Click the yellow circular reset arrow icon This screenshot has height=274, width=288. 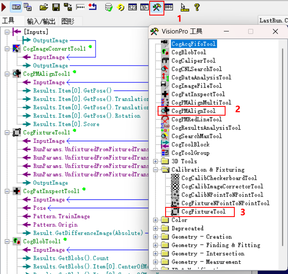120,8
